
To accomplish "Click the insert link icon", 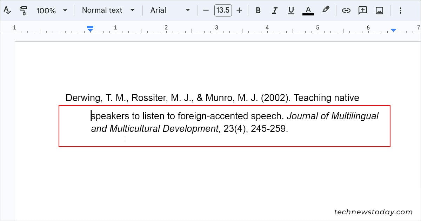I will [x=346, y=11].
